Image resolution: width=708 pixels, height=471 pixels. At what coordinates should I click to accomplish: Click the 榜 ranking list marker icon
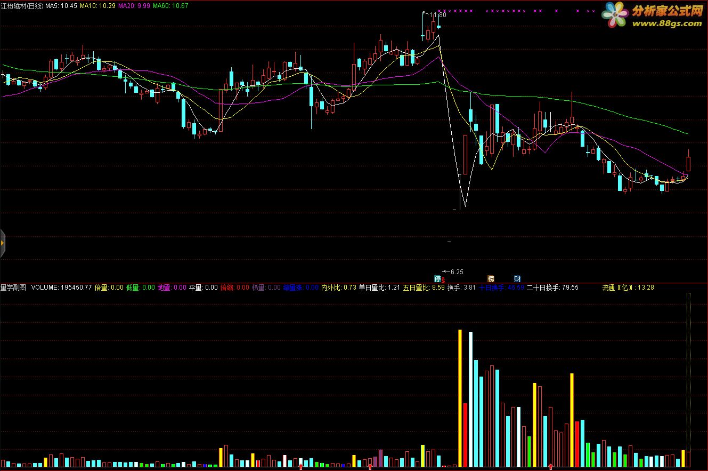click(491, 278)
